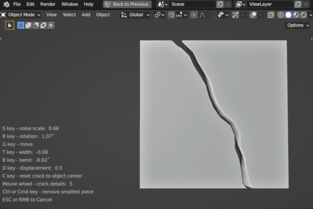Viewport: 313px width, 209px height.
Task: Set selection mode to invert
Action: pyautogui.click(x=43, y=25)
